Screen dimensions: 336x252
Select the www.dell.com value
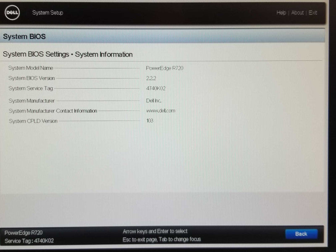tap(161, 111)
